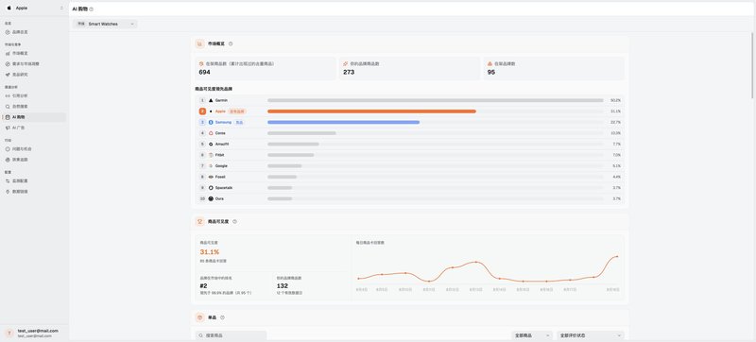Click the help icon beside AI 购物 title
This screenshot has height=342, width=756.
92,9
